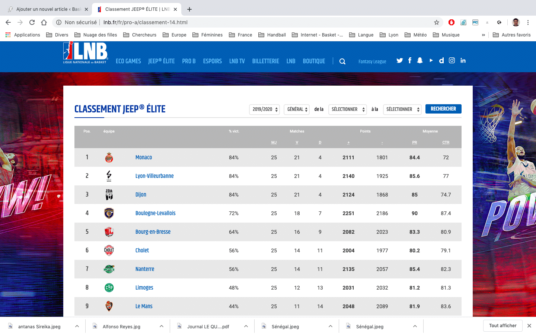The image size is (536, 335).
Task: Click the Boulogne-Levallois team logo
Action: (x=109, y=213)
